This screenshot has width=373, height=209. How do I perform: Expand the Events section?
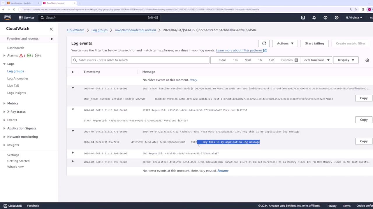[x=4, y=120]
